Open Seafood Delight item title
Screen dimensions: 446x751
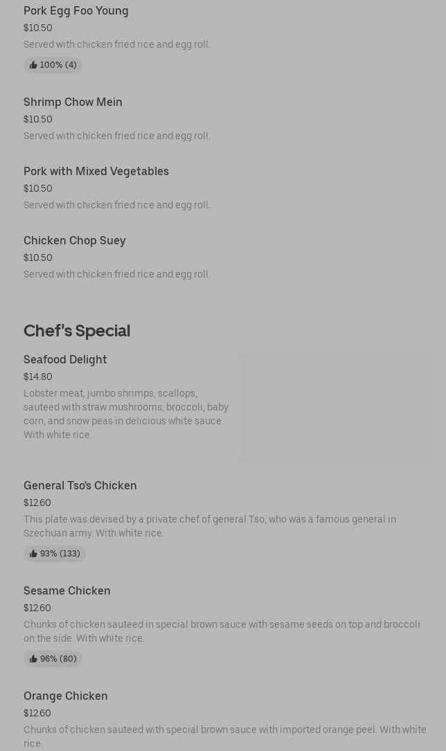65,360
